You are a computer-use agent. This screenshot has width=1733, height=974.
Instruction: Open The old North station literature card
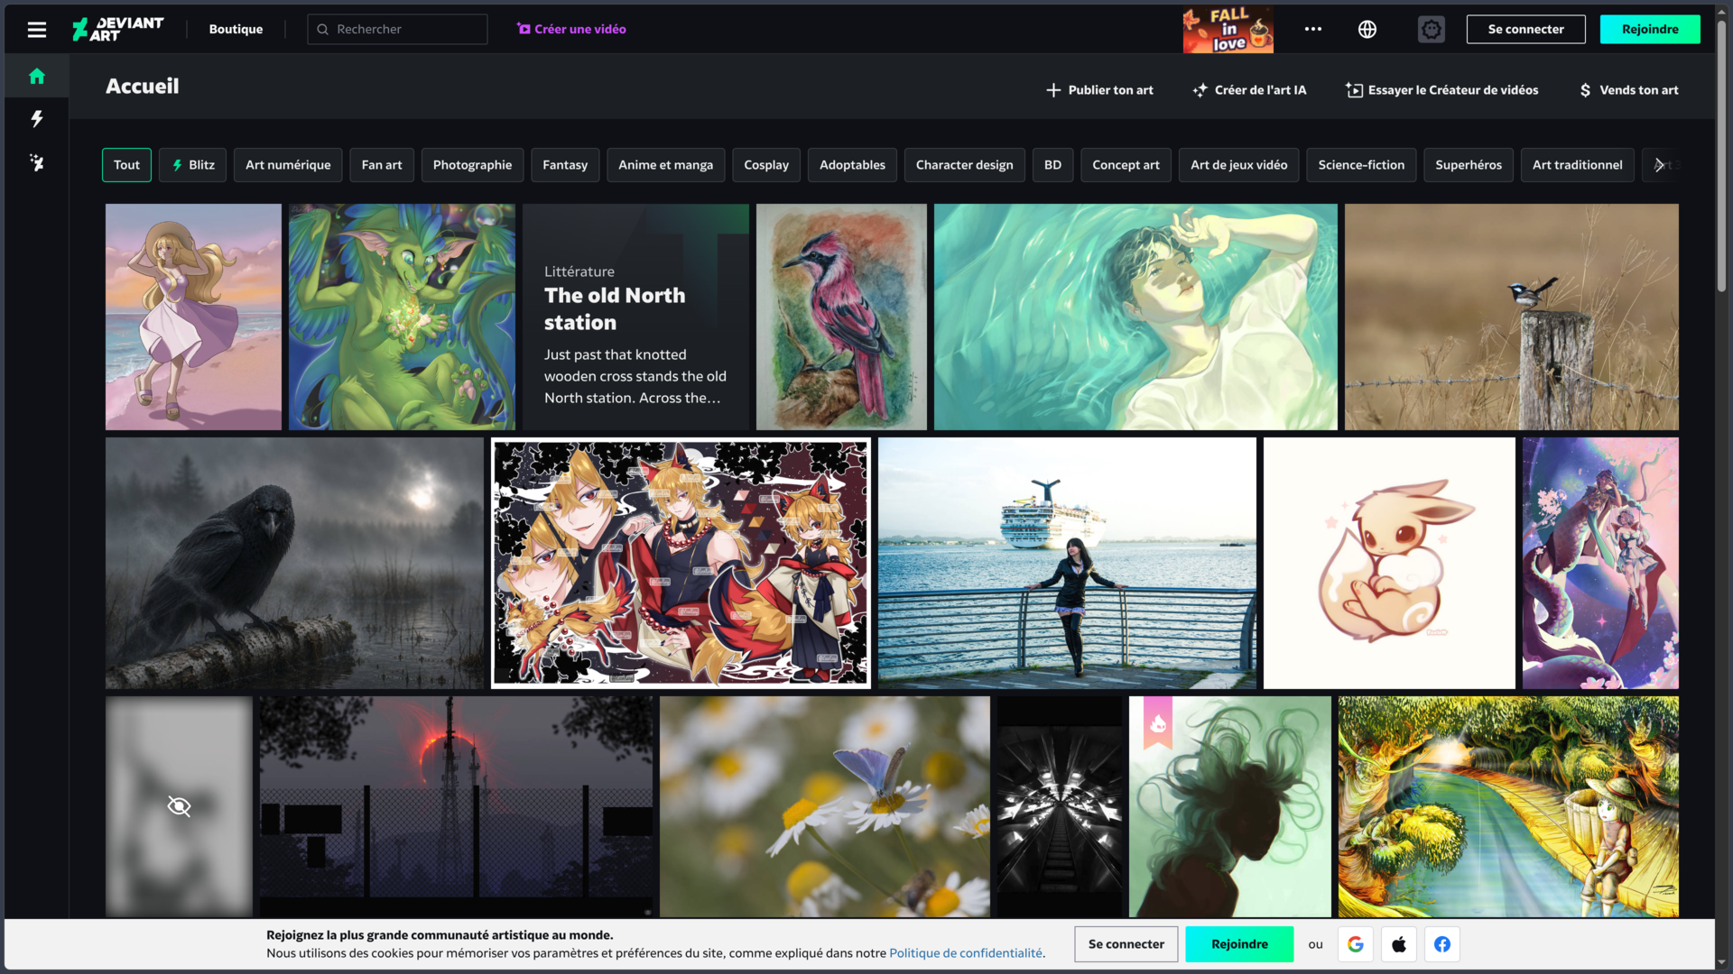[x=635, y=317]
